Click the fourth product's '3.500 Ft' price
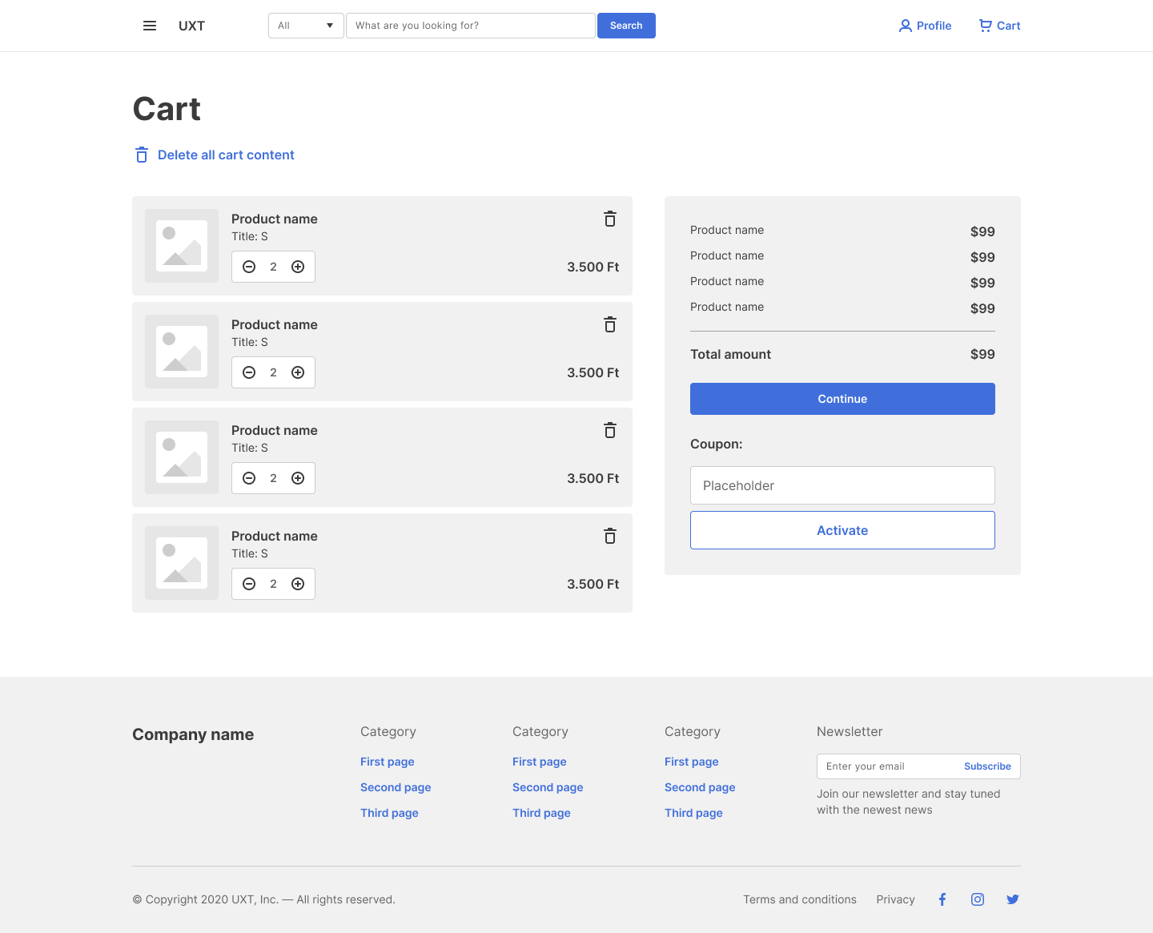Image resolution: width=1153 pixels, height=933 pixels. click(593, 584)
